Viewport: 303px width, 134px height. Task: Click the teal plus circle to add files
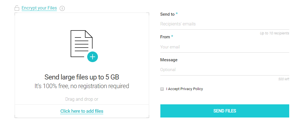point(93,57)
